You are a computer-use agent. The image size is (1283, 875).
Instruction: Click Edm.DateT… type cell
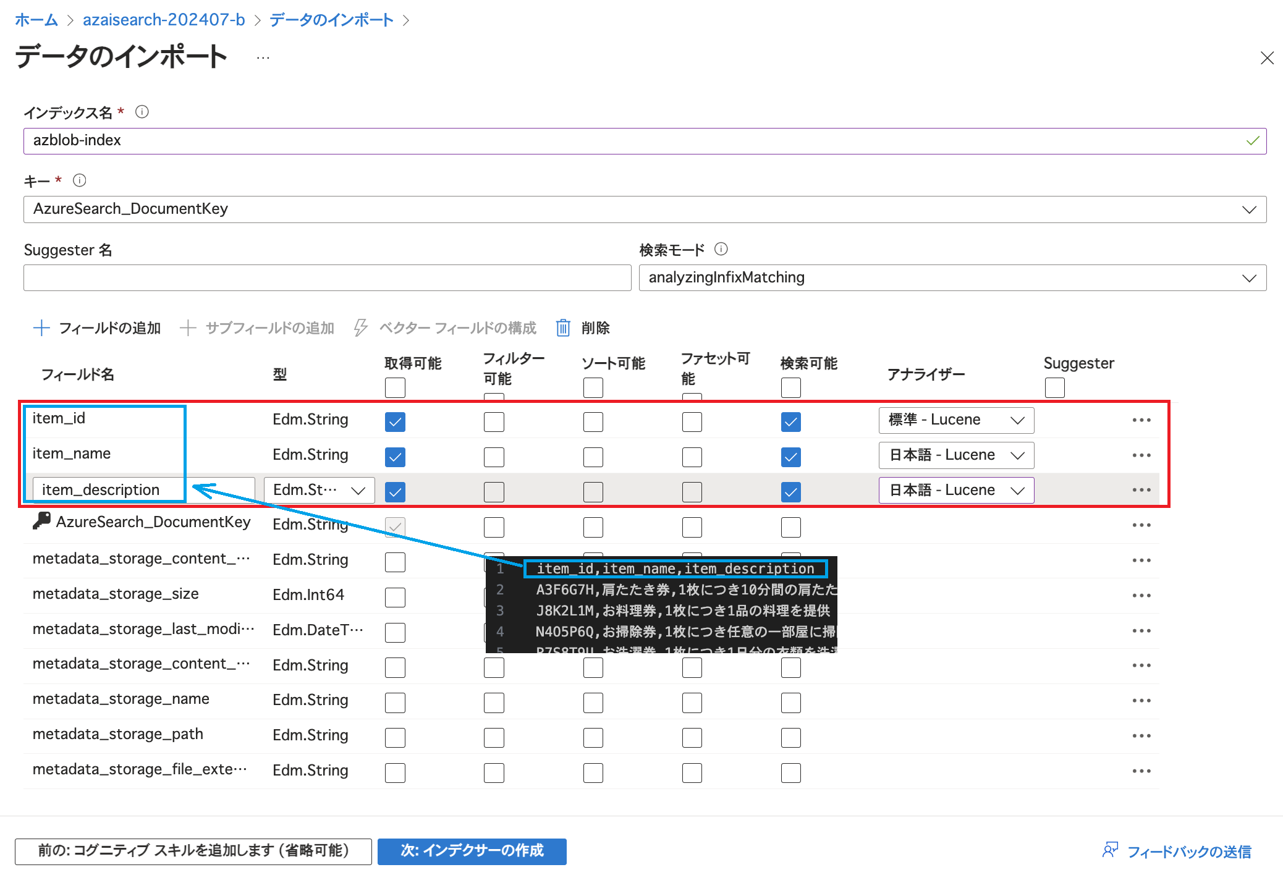click(x=318, y=630)
